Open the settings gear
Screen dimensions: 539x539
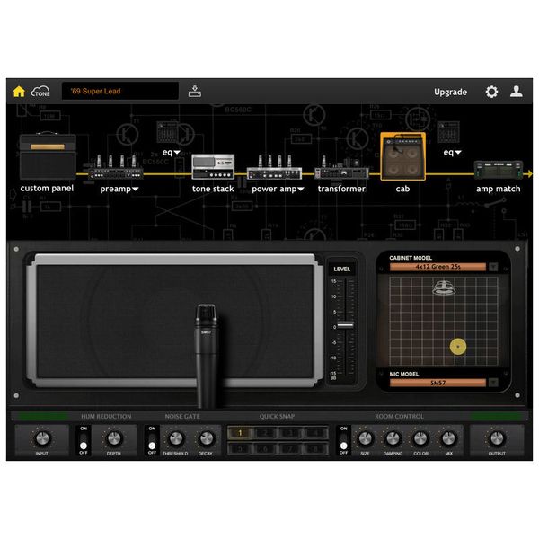tap(491, 92)
